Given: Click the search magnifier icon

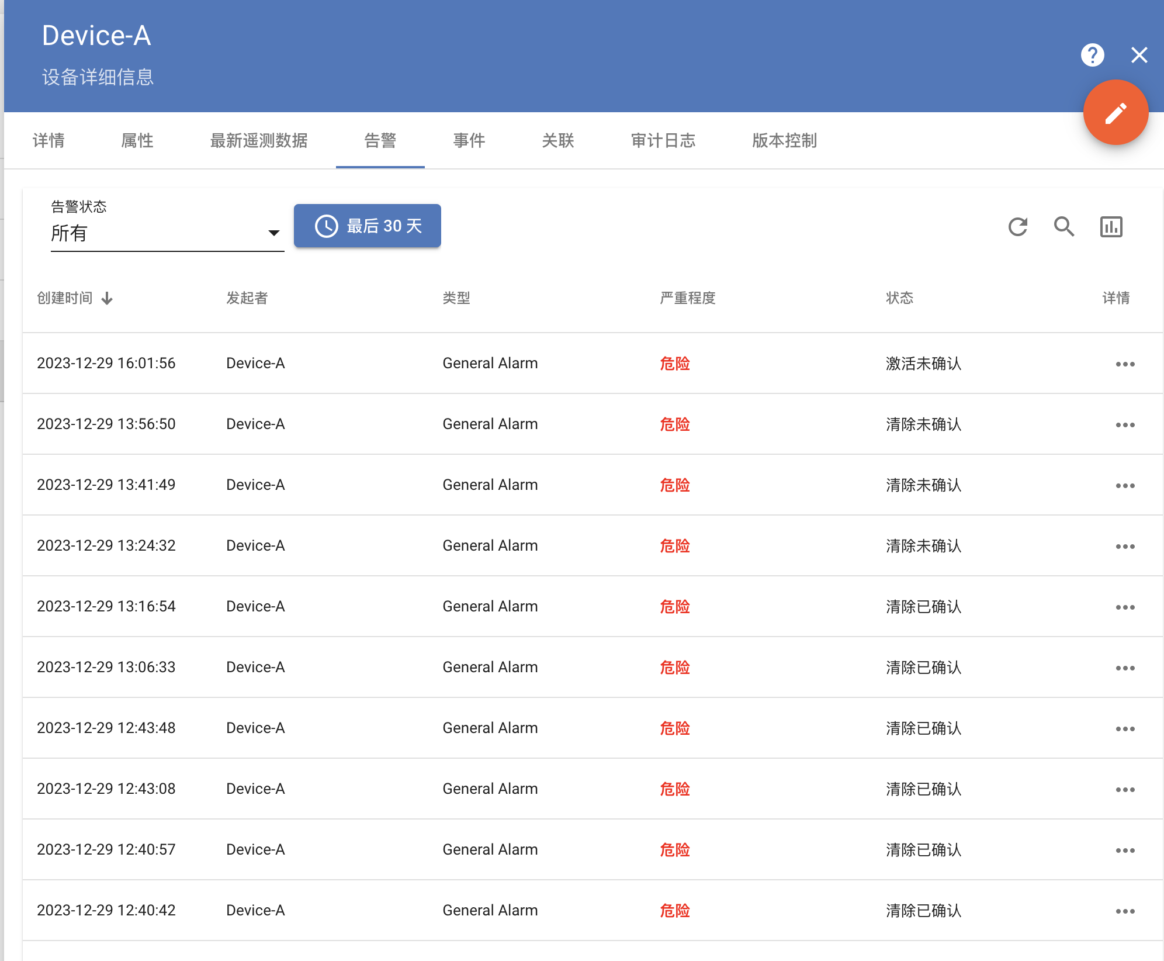Looking at the screenshot, I should (1063, 227).
